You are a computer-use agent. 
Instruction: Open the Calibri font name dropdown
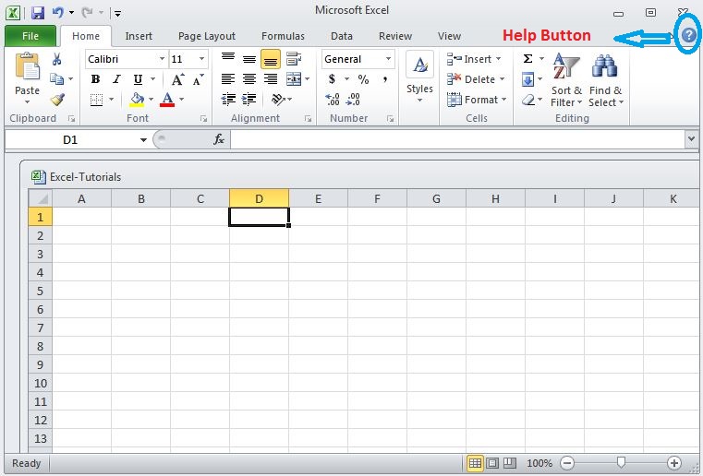(x=162, y=59)
